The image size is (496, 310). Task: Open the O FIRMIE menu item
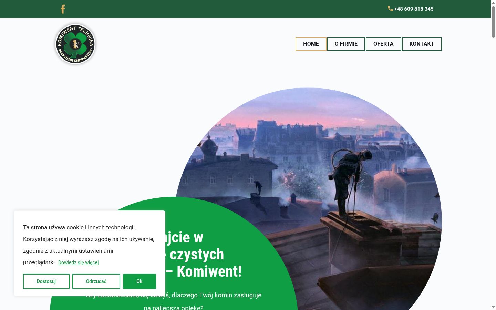pyautogui.click(x=346, y=44)
